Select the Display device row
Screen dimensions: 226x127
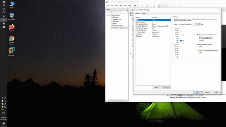pos(153,36)
